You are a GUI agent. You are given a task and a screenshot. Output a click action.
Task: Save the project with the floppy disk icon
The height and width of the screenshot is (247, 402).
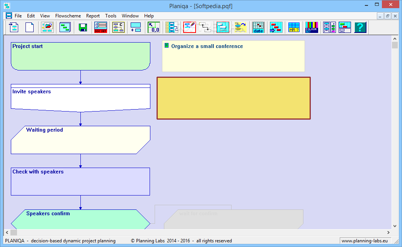click(83, 27)
